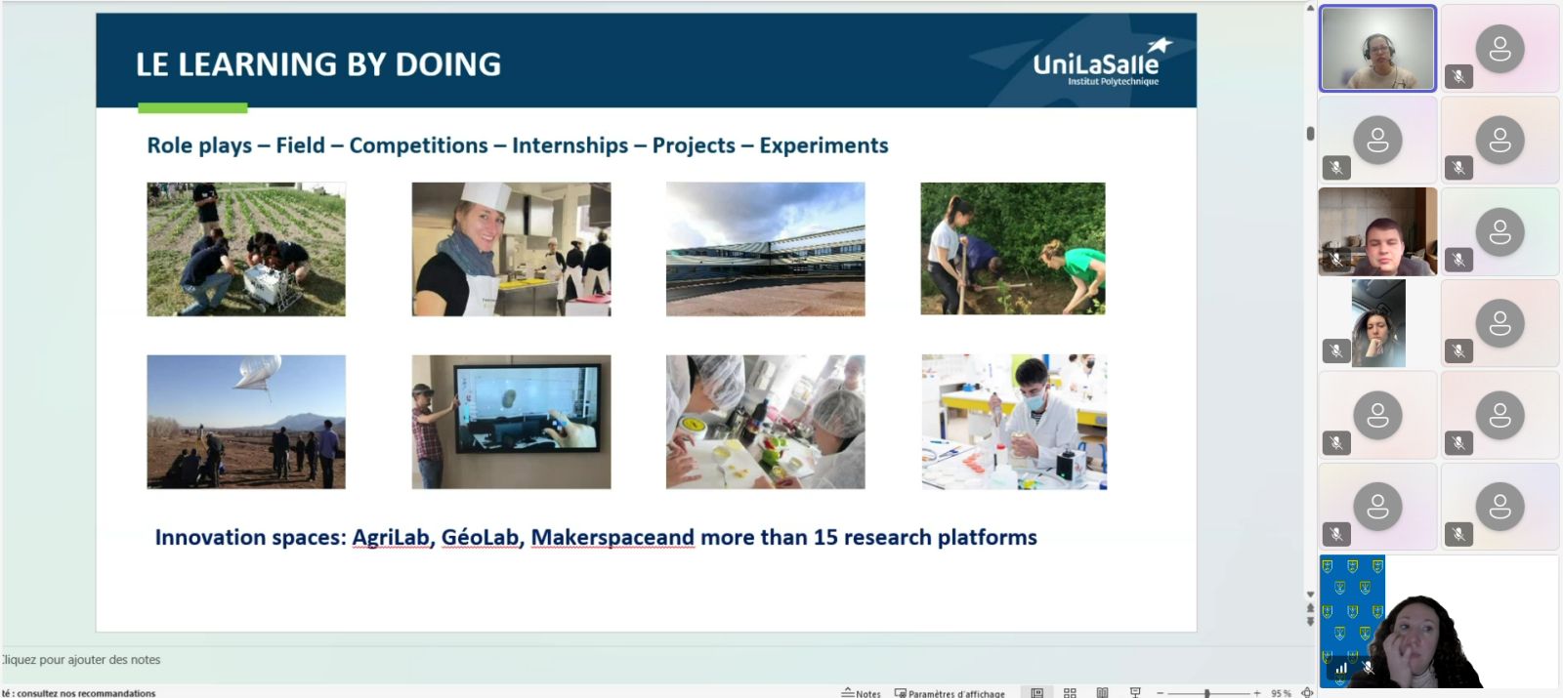The width and height of the screenshot is (1563, 698).
Task: Select the 'LE LEARNING BY DOING' title
Action: pos(317,64)
